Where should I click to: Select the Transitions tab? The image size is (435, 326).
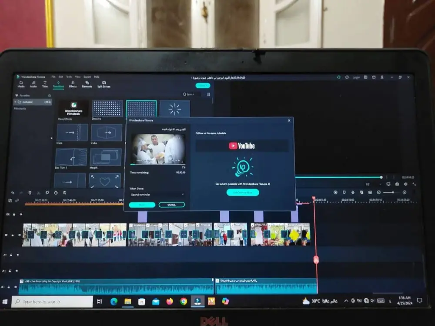58,84
